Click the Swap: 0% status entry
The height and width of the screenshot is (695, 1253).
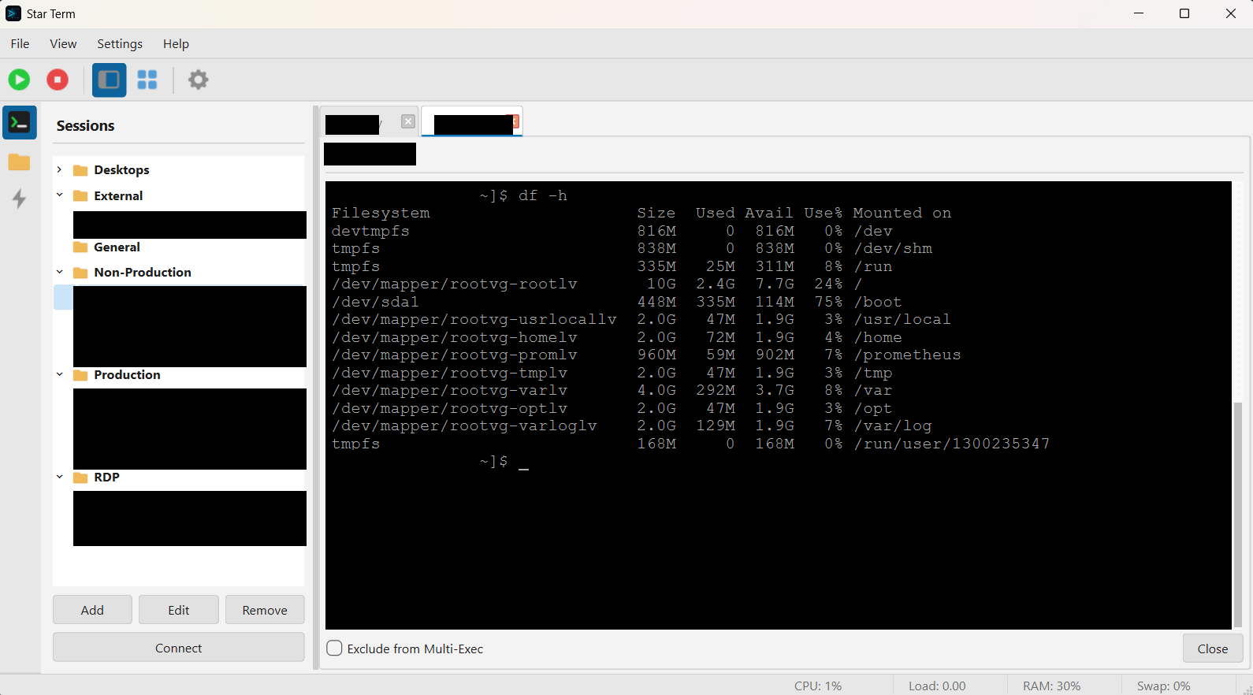pyautogui.click(x=1163, y=686)
